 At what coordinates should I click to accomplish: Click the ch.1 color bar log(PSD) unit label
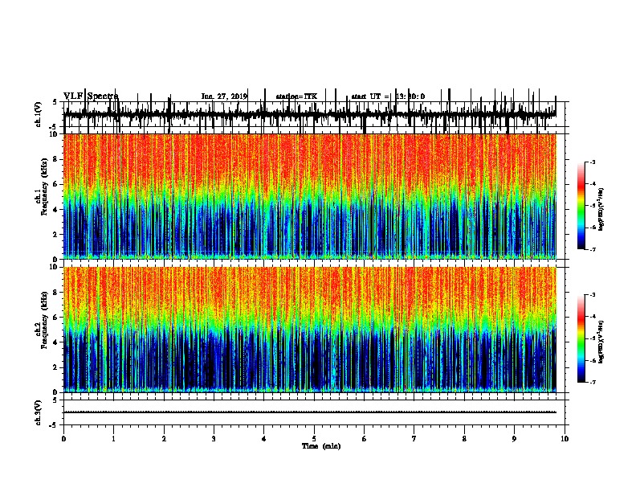[x=601, y=210]
